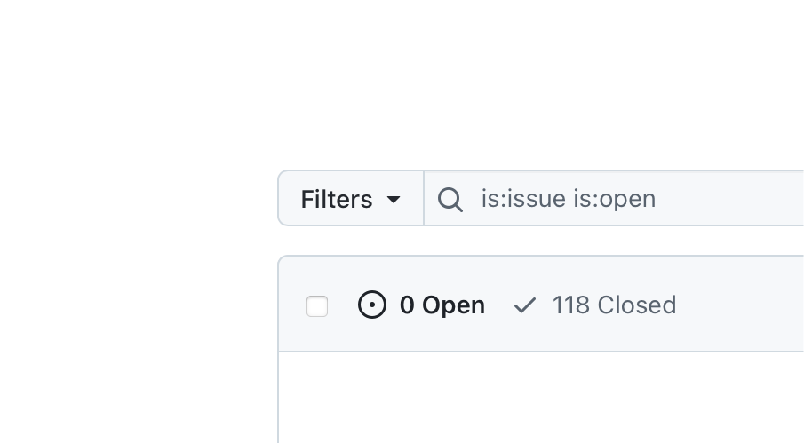Screen dimensions: 804x443
Task: Click the word 'Closed' in the header
Action: tap(636, 305)
